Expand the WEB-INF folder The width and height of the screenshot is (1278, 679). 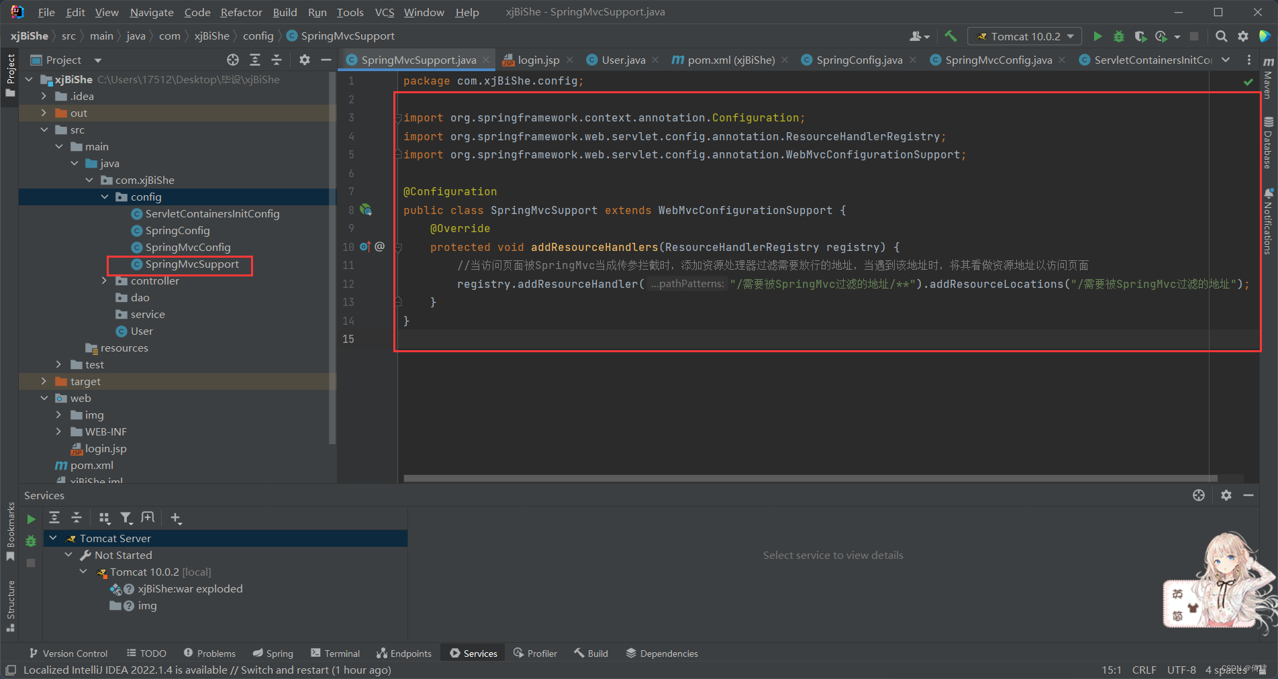click(59, 431)
